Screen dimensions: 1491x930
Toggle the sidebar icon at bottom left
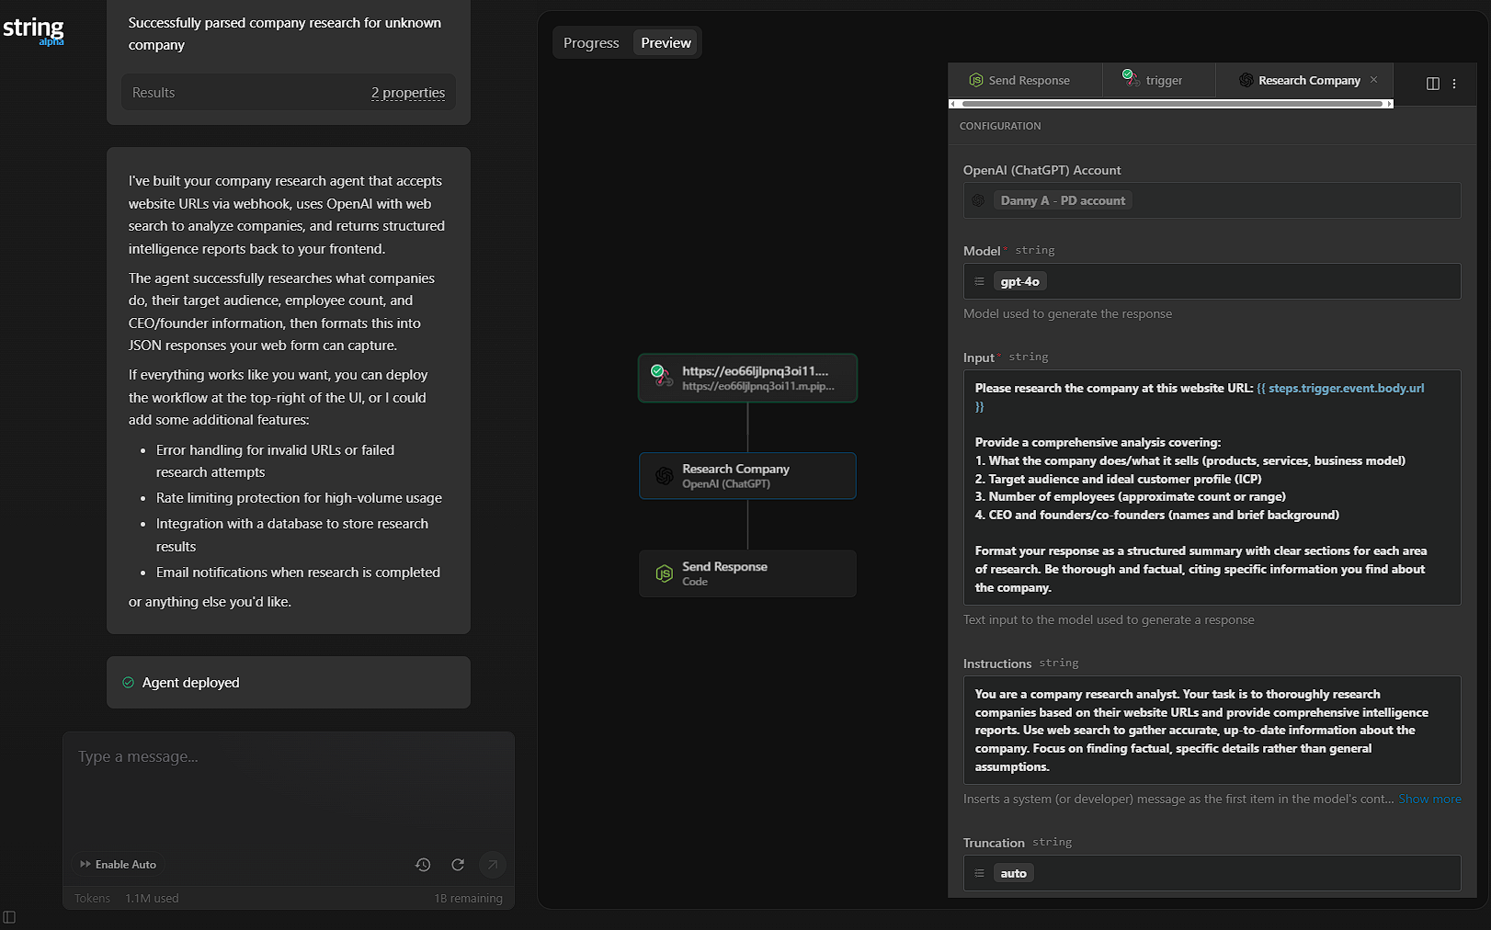(x=9, y=917)
